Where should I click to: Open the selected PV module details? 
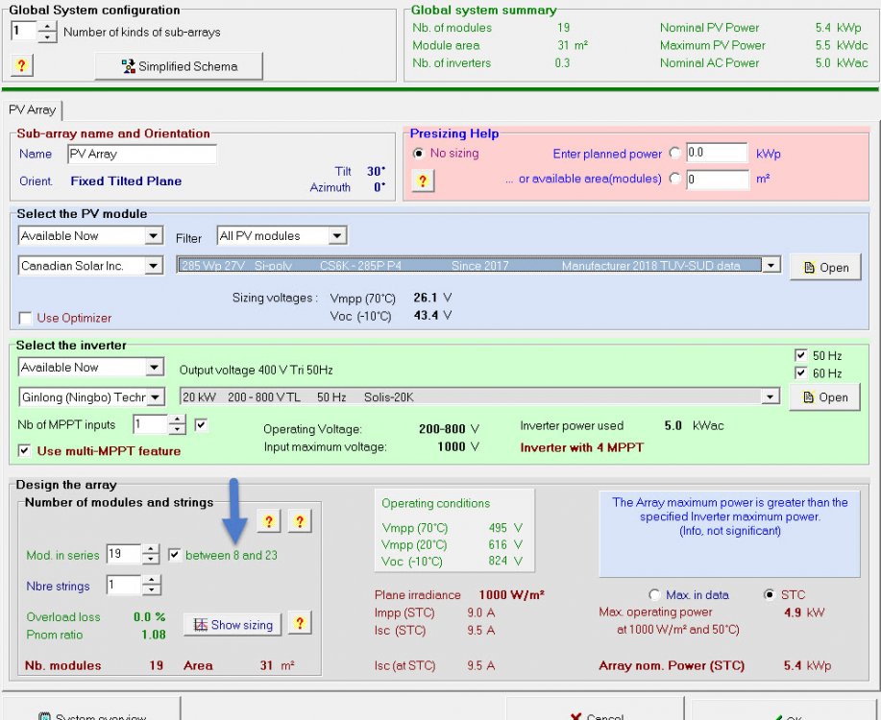click(824, 268)
